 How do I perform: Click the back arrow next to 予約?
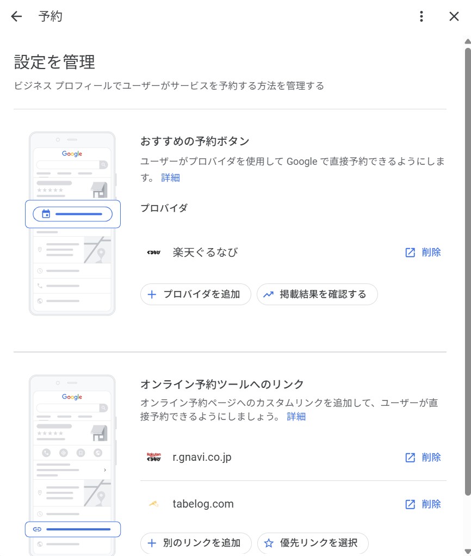tap(16, 16)
